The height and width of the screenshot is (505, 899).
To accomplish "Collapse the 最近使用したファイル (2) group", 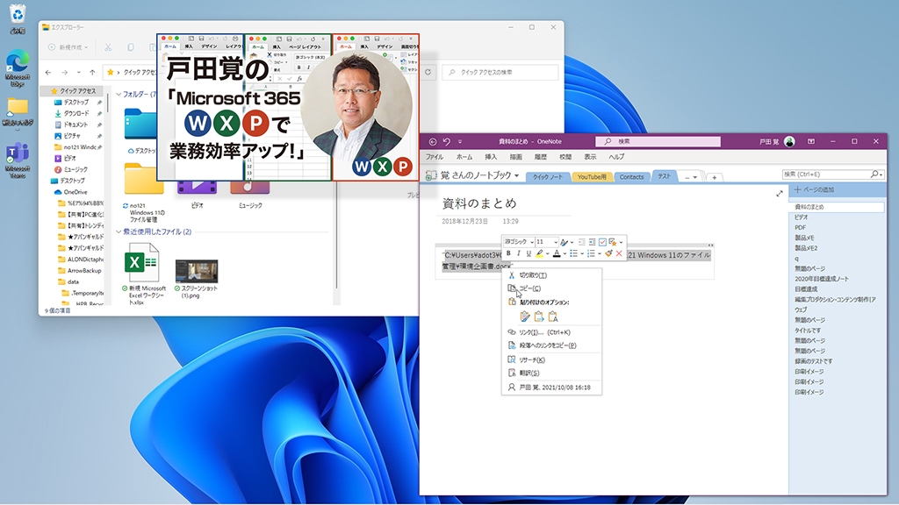I will [x=119, y=231].
